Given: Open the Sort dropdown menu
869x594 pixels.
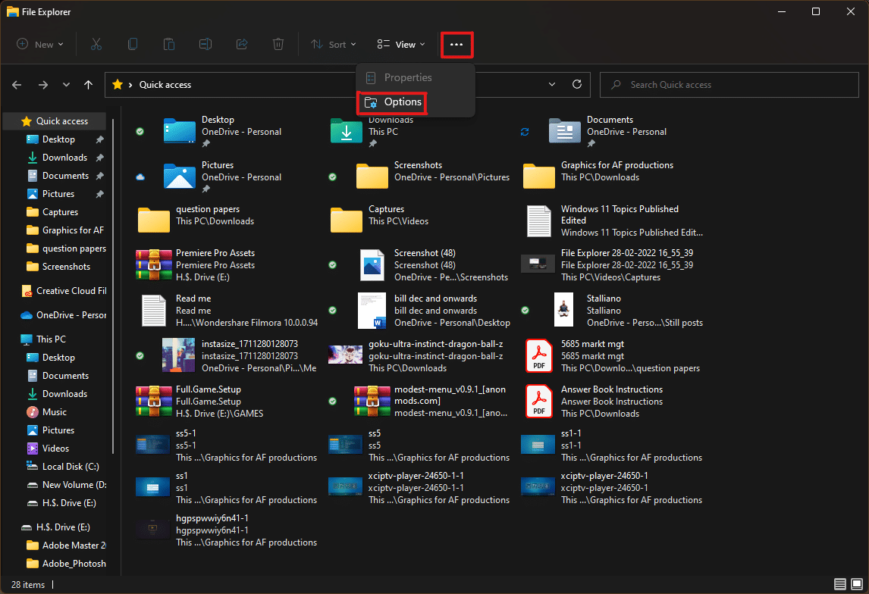Looking at the screenshot, I should pyautogui.click(x=333, y=44).
